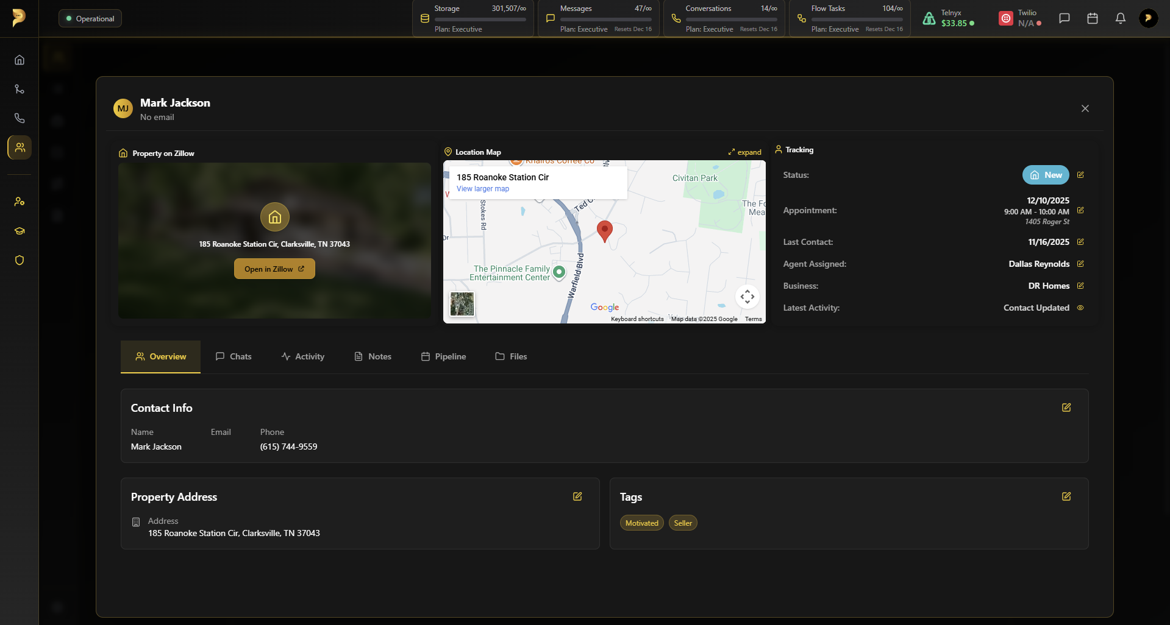The image size is (1170, 625).
Task: View the Latest Activity with eye icon
Action: point(1080,308)
